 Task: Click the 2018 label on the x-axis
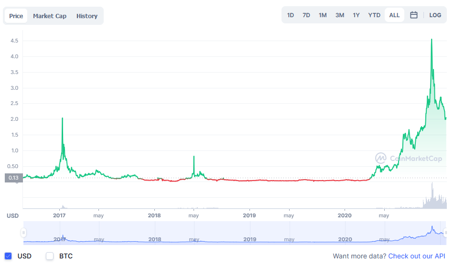(x=154, y=215)
